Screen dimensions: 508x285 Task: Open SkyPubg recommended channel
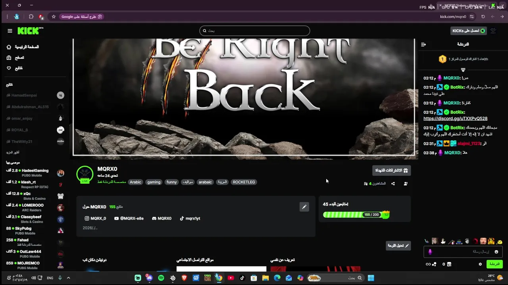tap(35, 231)
